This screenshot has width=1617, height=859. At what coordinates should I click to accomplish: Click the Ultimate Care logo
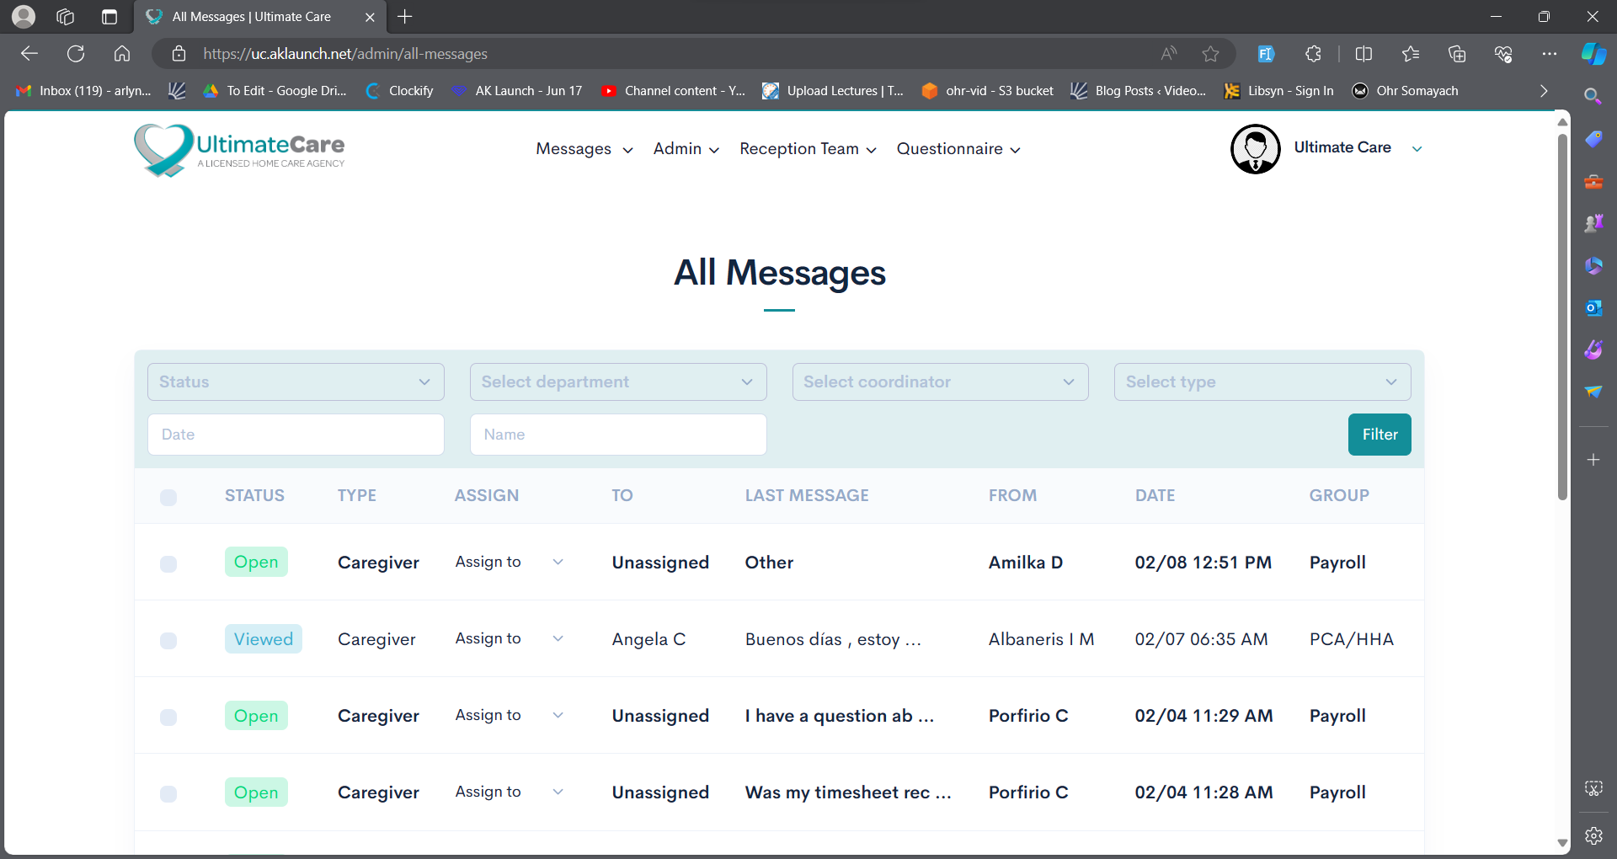click(240, 150)
